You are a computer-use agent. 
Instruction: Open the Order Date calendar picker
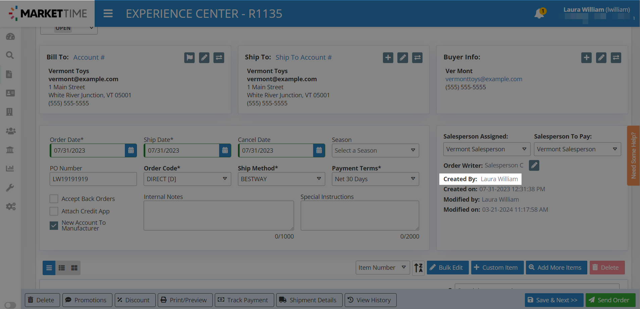(x=131, y=151)
